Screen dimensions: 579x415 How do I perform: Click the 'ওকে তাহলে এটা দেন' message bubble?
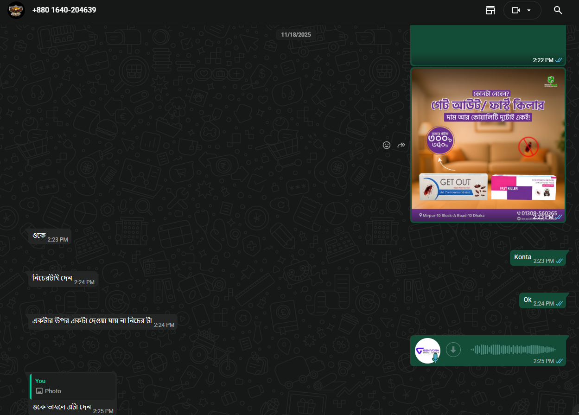pyautogui.click(x=63, y=407)
